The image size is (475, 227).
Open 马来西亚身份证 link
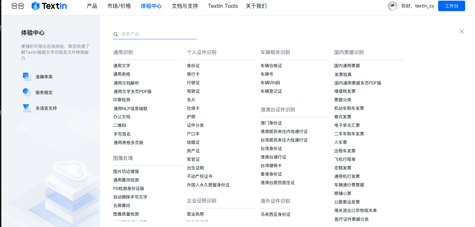coord(276,215)
